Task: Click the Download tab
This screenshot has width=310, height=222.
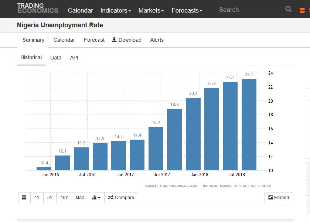Action: (x=126, y=40)
